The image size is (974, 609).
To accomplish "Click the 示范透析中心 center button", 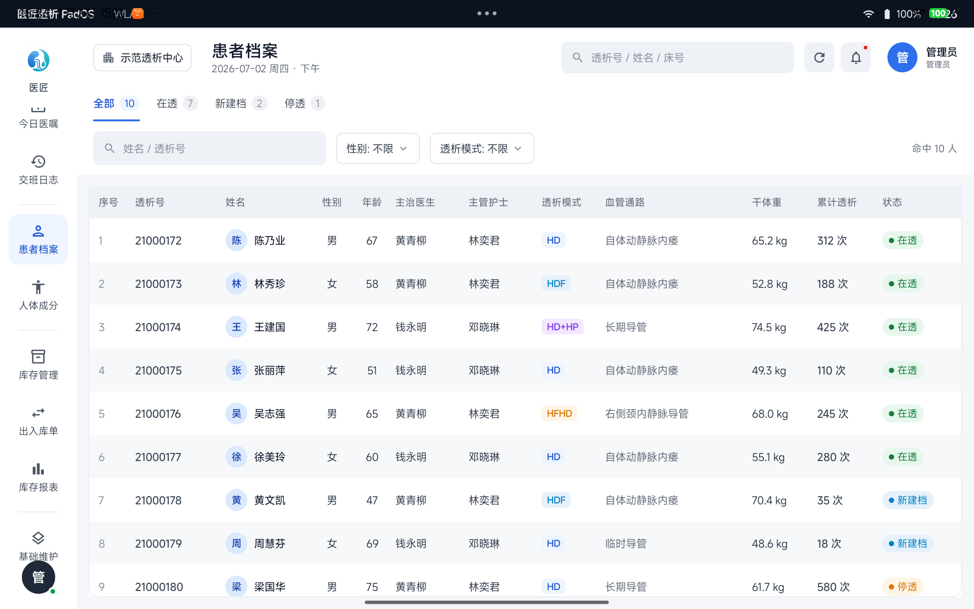I will click(x=142, y=58).
